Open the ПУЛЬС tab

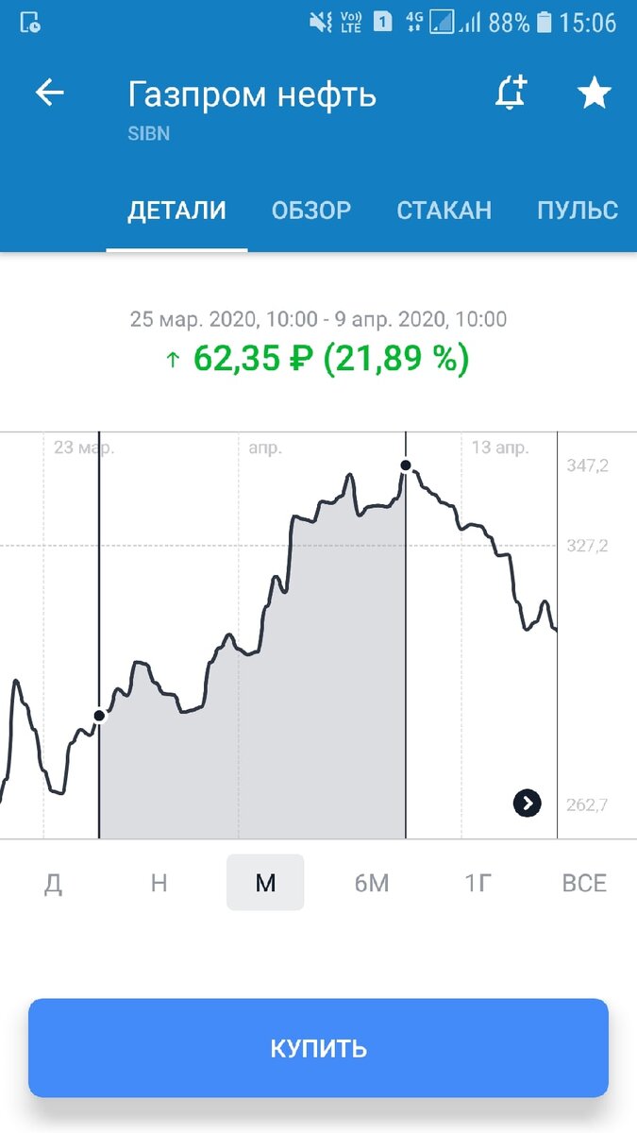577,211
